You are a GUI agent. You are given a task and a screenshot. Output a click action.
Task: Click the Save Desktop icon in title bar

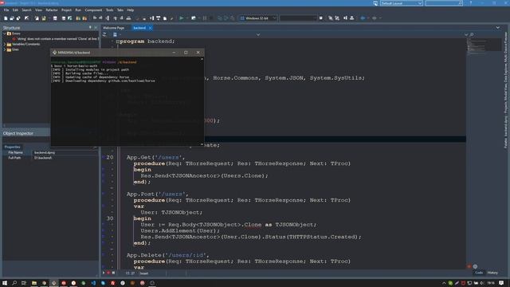click(x=375, y=3)
